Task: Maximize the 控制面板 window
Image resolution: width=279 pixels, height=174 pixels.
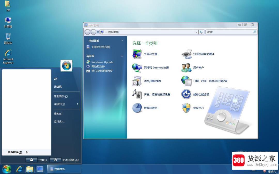Action: pyautogui.click(x=245, y=24)
